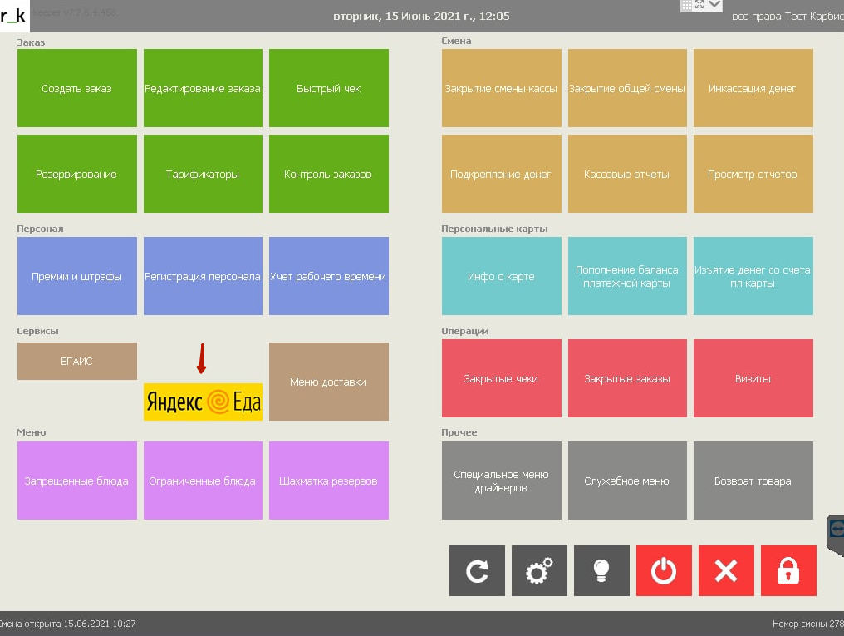
Task: Select Инфо о карте
Action: click(502, 276)
